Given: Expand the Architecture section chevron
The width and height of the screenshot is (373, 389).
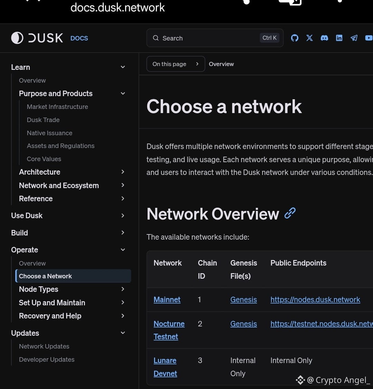Looking at the screenshot, I should tap(123, 172).
